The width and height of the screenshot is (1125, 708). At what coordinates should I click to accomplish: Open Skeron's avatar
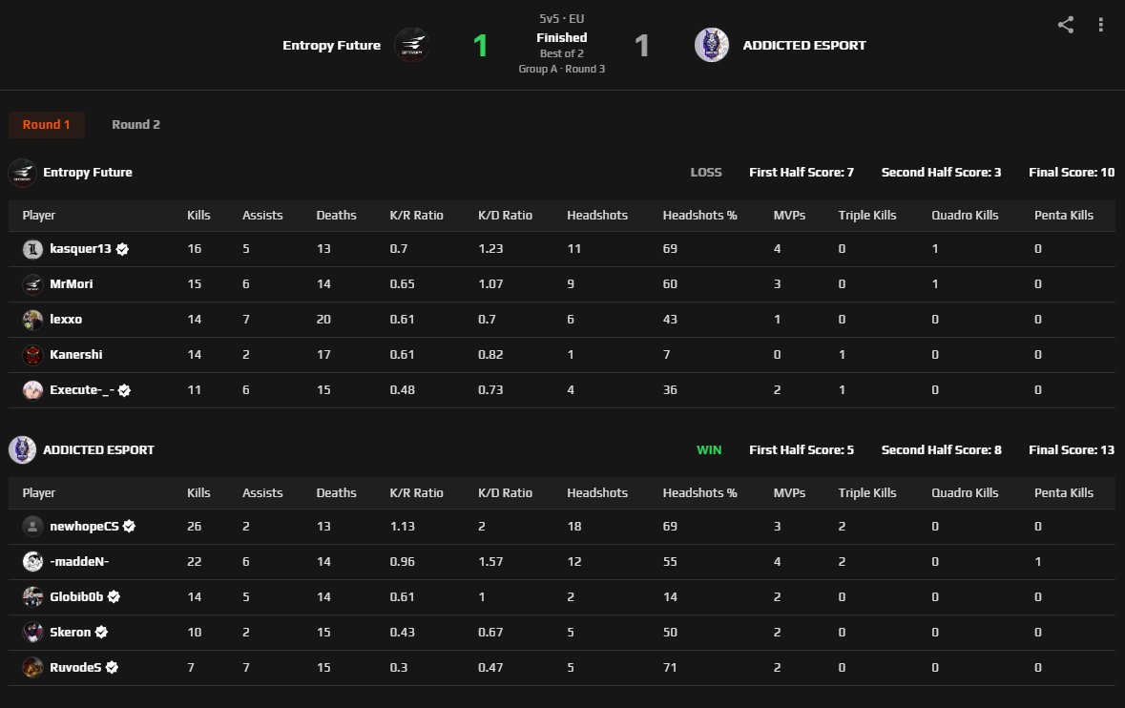click(x=32, y=632)
